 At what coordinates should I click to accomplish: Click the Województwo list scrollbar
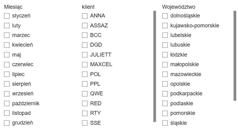(x=235, y=56)
